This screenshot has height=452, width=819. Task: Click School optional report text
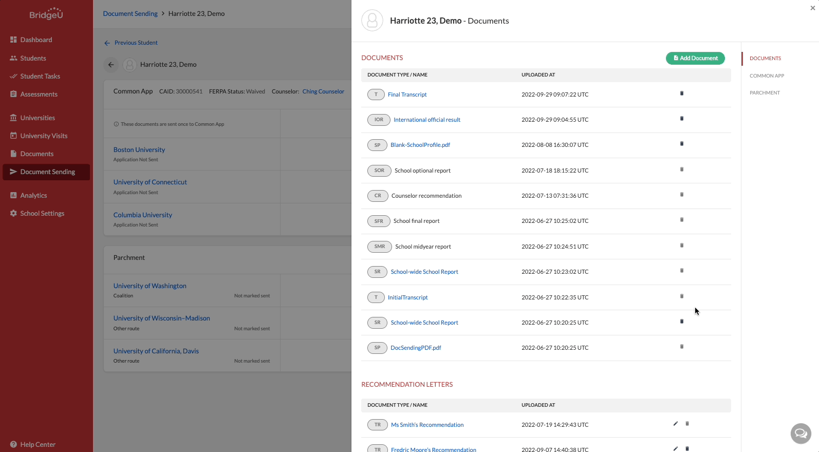pyautogui.click(x=422, y=171)
